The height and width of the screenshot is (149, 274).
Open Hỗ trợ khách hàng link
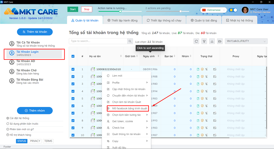click(19, 135)
